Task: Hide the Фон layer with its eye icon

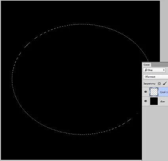Action: (145, 101)
